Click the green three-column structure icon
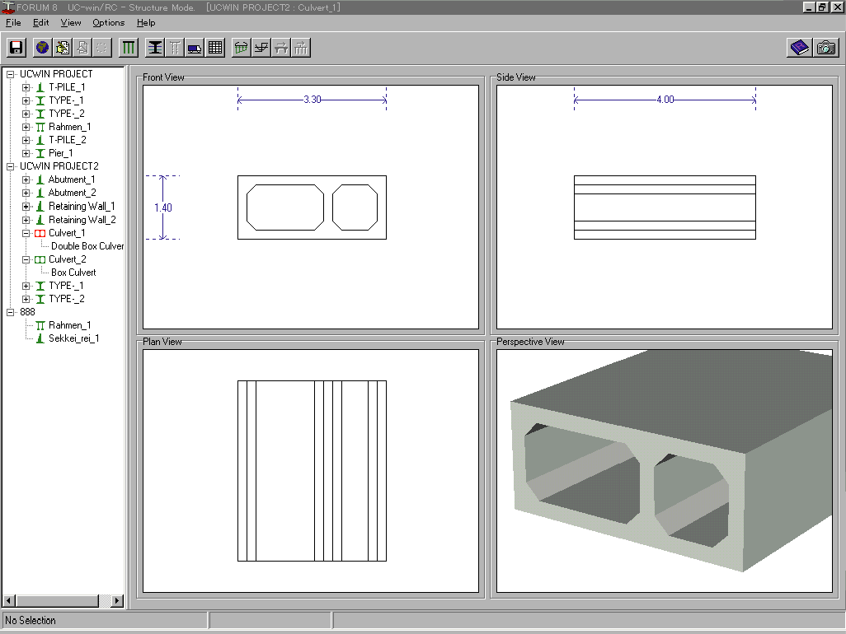This screenshot has height=634, width=846. (129, 48)
